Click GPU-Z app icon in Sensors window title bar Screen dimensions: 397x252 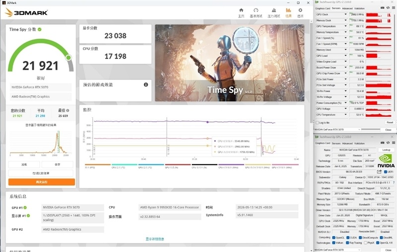[317, 2]
